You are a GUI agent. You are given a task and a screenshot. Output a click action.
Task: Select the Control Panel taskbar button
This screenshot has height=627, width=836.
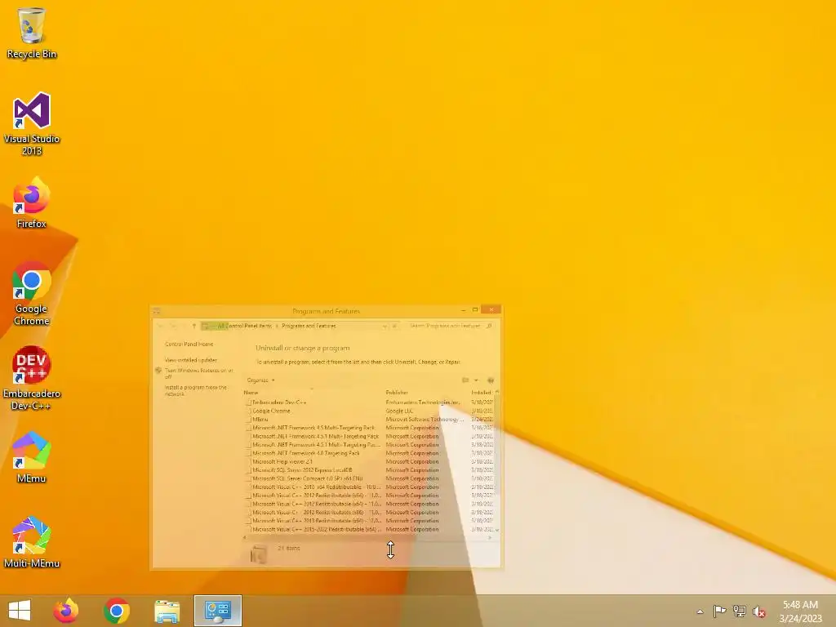[x=217, y=611]
